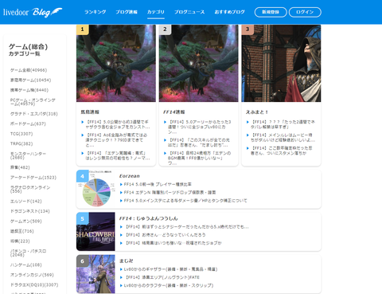This screenshot has width=382, height=294.
Task: Open Eorzean article 5.0メインステによる与ダメージ量
Action: (185, 201)
